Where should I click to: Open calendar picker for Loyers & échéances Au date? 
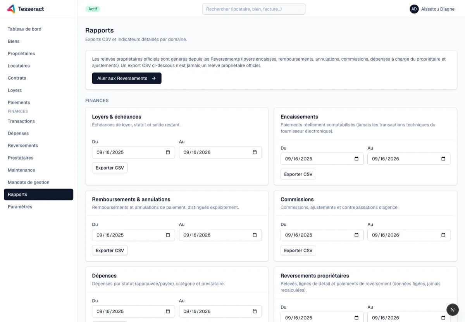(x=255, y=152)
